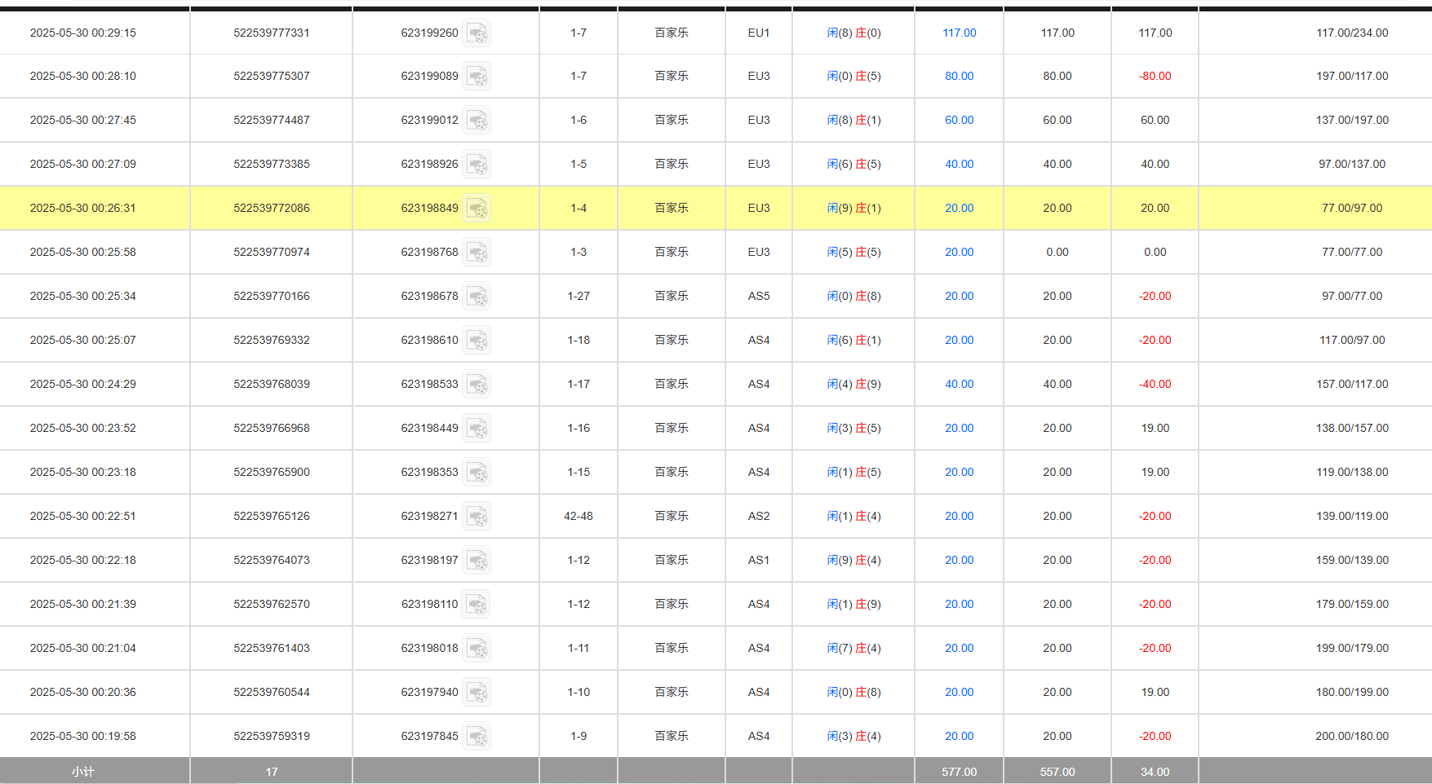Open video replay for round 623199260
1432x784 pixels.
pos(477,33)
